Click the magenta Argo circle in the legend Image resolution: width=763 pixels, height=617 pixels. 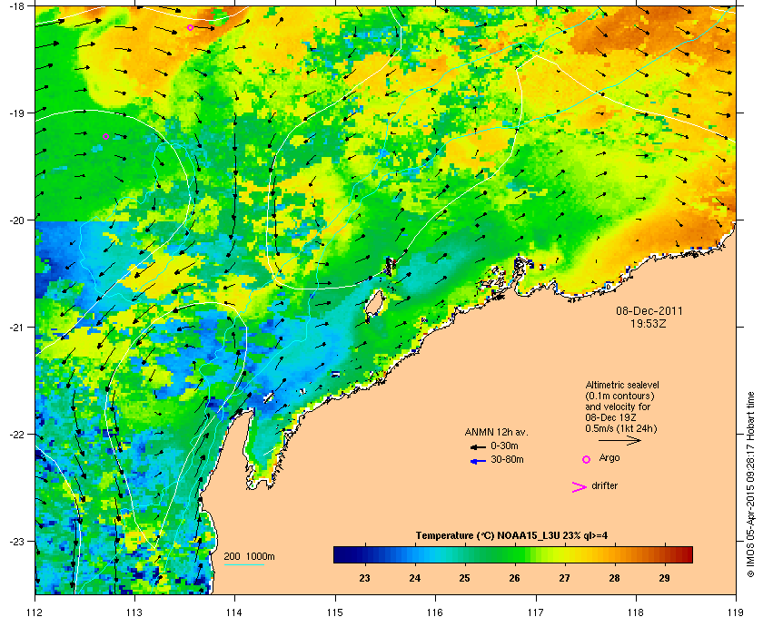(587, 459)
